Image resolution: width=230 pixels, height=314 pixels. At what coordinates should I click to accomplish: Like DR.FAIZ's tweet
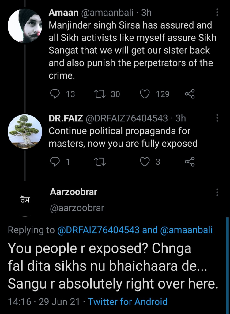(144, 162)
